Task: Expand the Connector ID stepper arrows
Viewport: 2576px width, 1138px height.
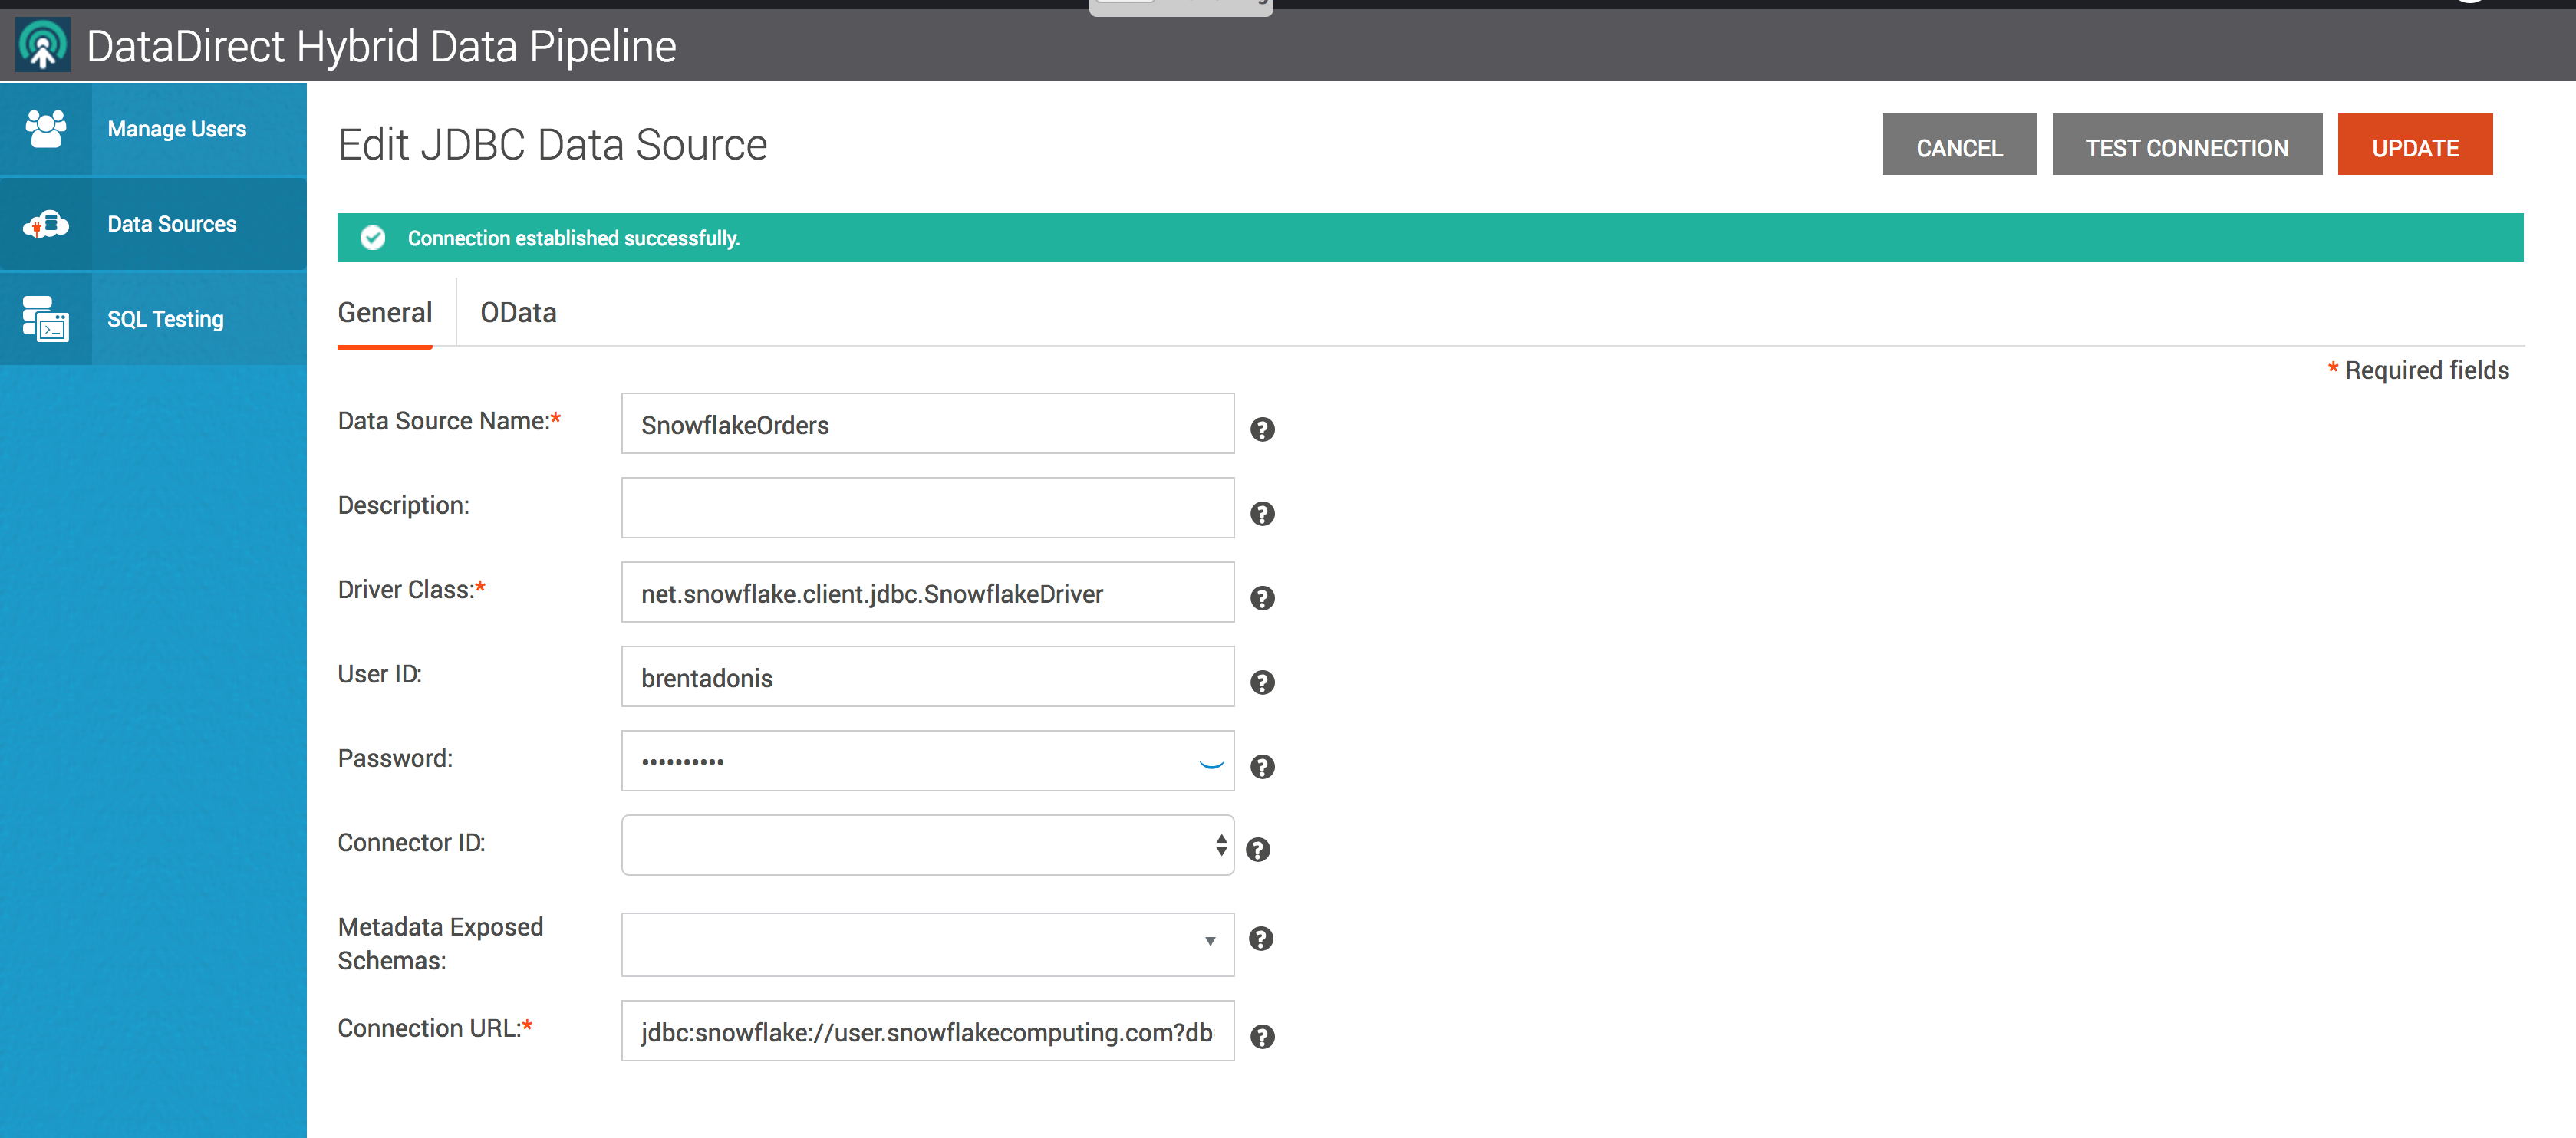Action: click(x=1221, y=845)
